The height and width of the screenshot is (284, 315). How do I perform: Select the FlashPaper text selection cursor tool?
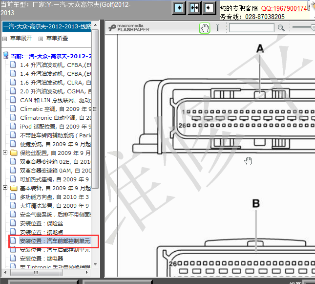tap(218, 28)
